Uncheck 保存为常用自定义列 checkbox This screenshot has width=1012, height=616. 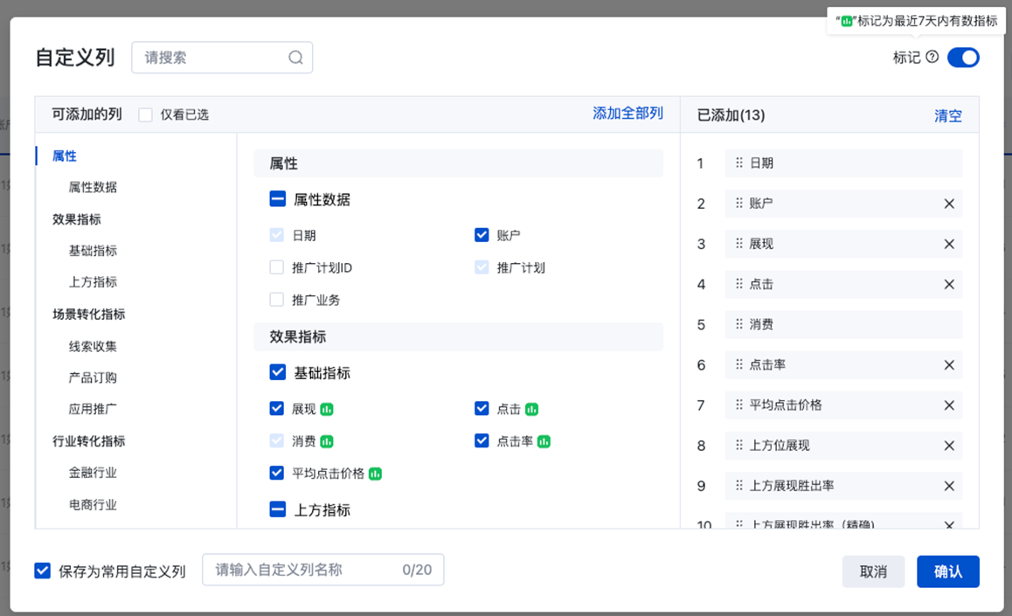pyautogui.click(x=42, y=571)
